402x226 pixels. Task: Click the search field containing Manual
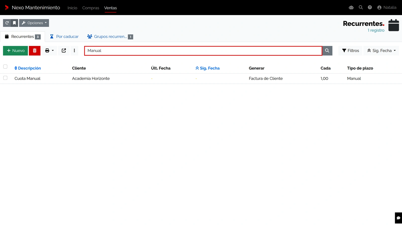[203, 51]
